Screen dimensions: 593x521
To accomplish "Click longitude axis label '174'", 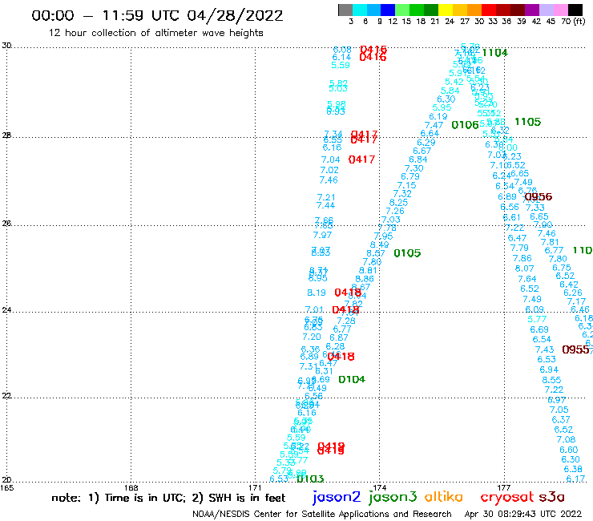I will 380,488.
